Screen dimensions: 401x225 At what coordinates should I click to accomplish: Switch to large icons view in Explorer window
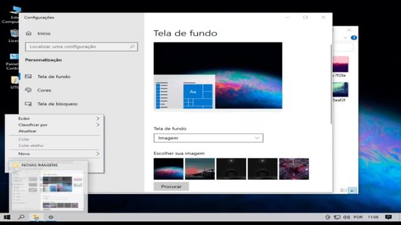(x=352, y=191)
